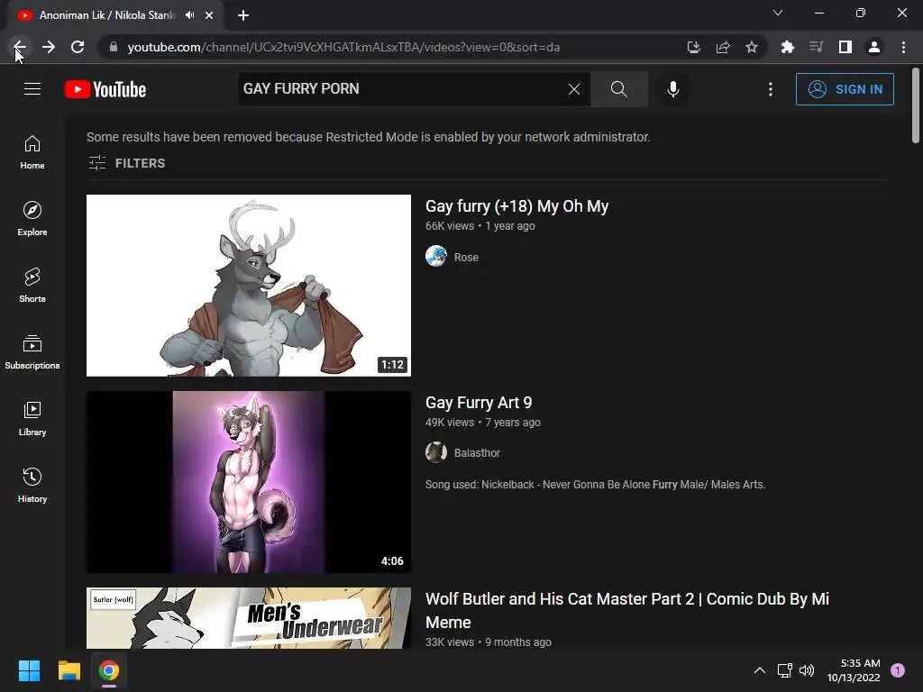Open the Extensions puzzle icon

[787, 47]
